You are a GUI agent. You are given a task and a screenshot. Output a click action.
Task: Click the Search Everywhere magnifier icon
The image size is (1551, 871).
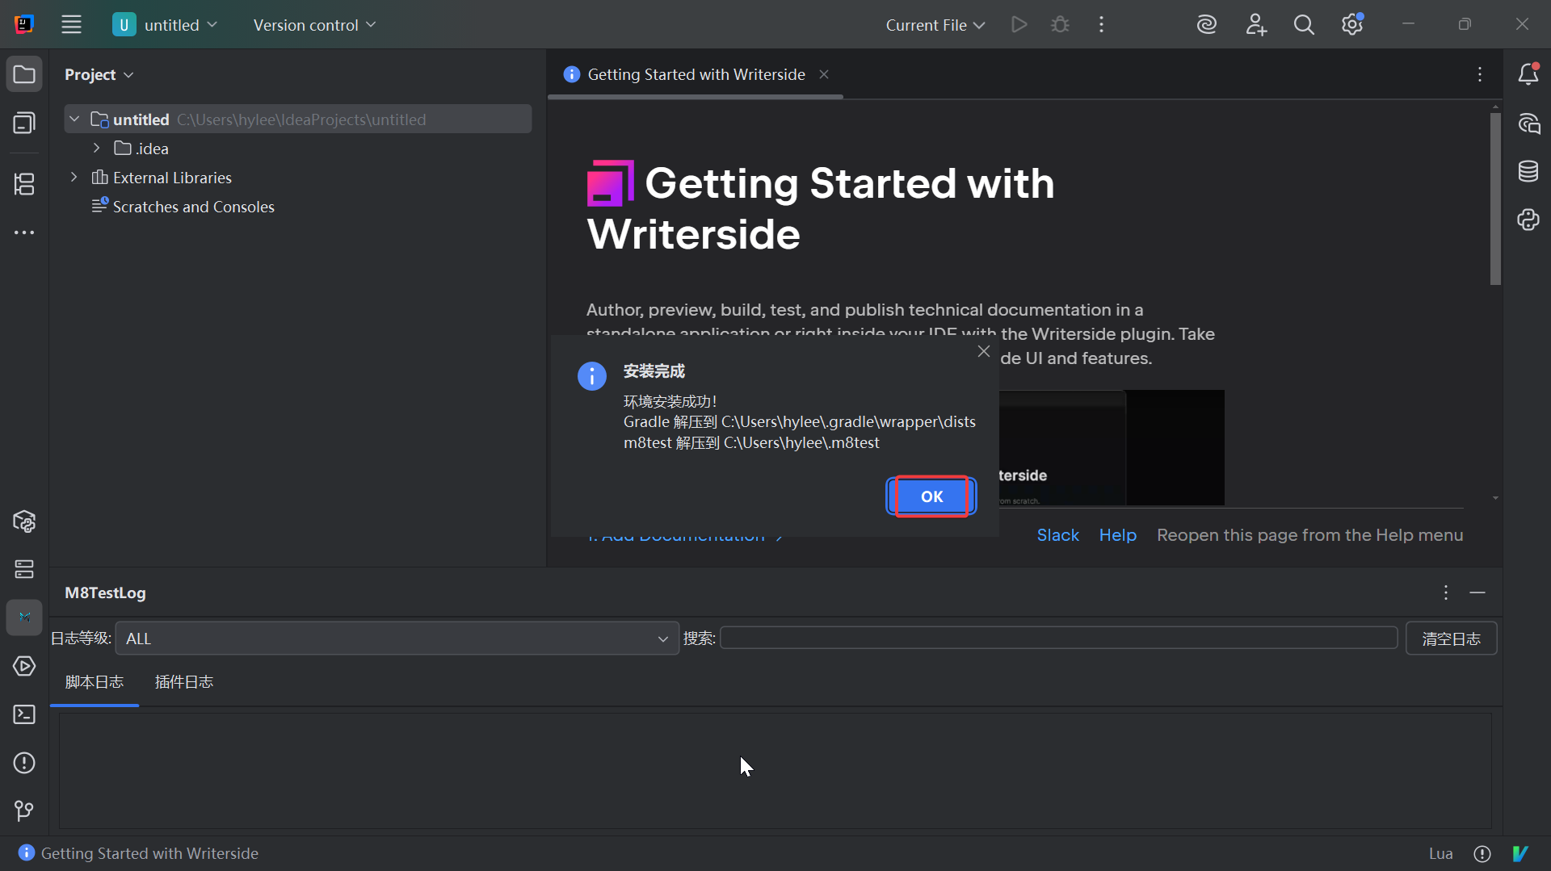point(1304,25)
